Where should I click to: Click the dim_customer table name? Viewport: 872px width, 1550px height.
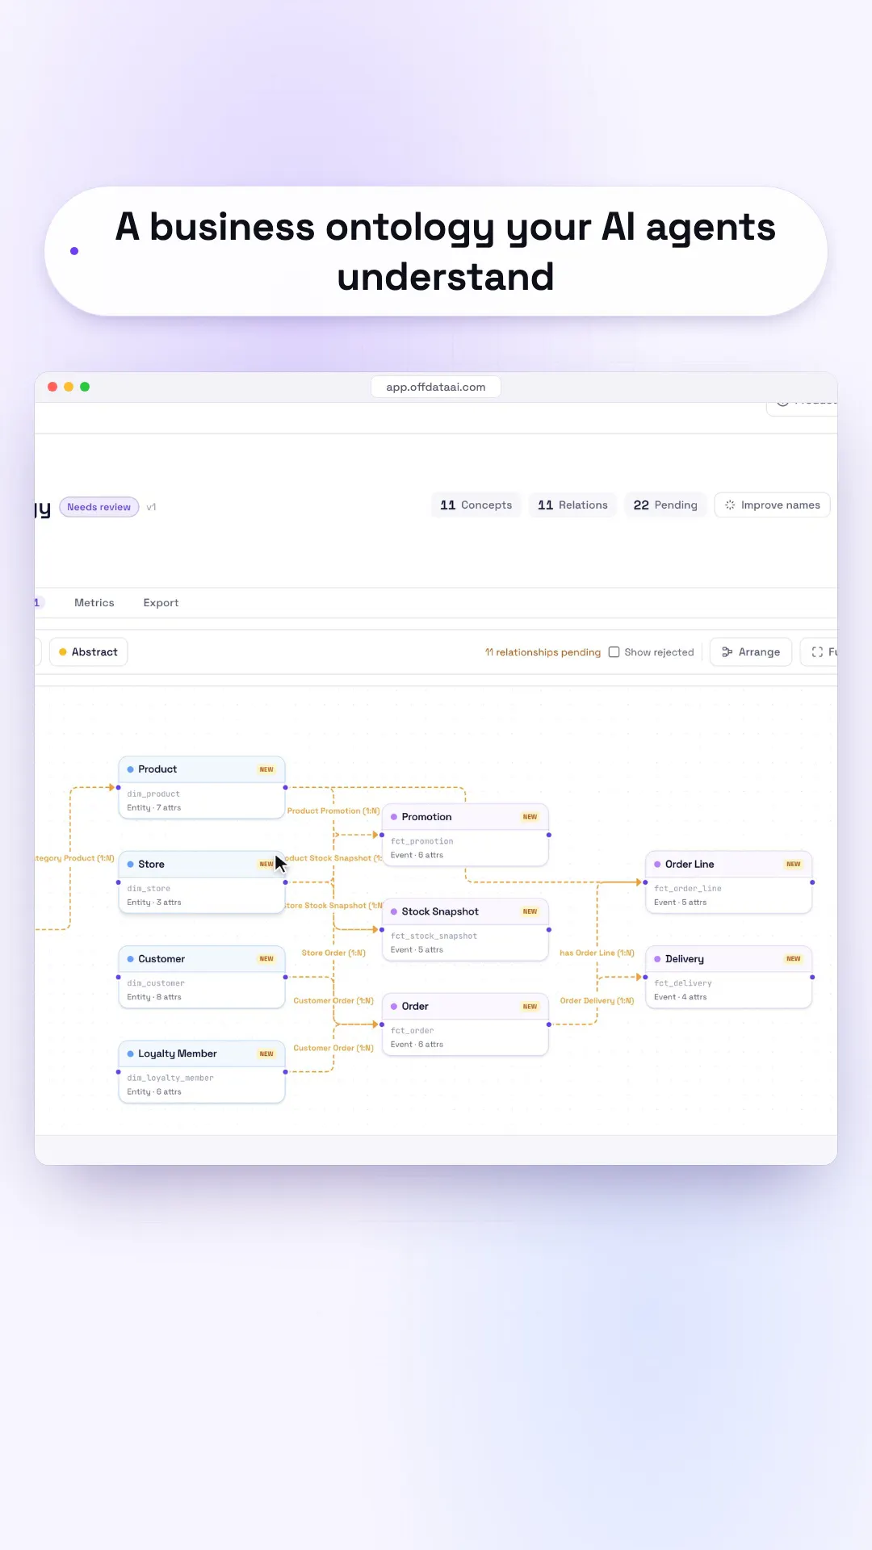click(x=156, y=983)
